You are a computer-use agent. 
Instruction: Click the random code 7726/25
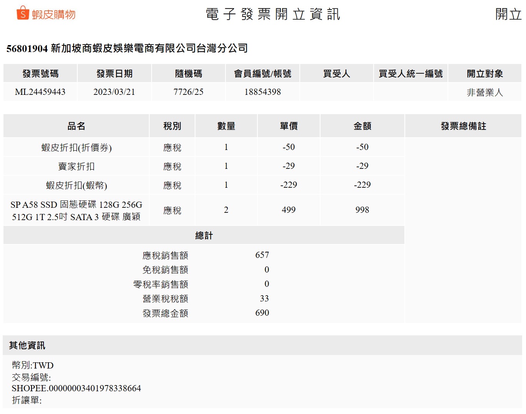188,92
